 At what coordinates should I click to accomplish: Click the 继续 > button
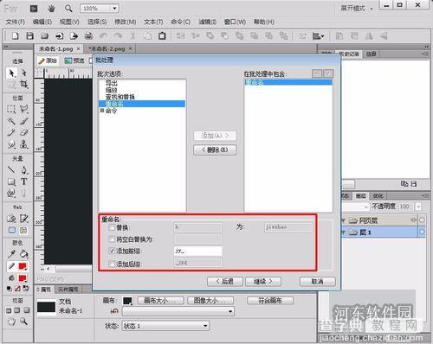pyautogui.click(x=263, y=282)
